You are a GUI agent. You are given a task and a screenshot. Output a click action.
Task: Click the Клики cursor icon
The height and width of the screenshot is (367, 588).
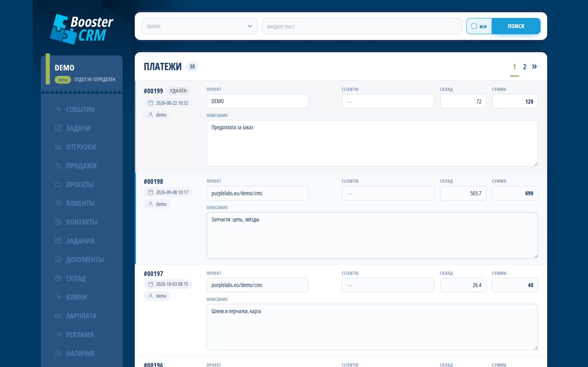click(58, 297)
